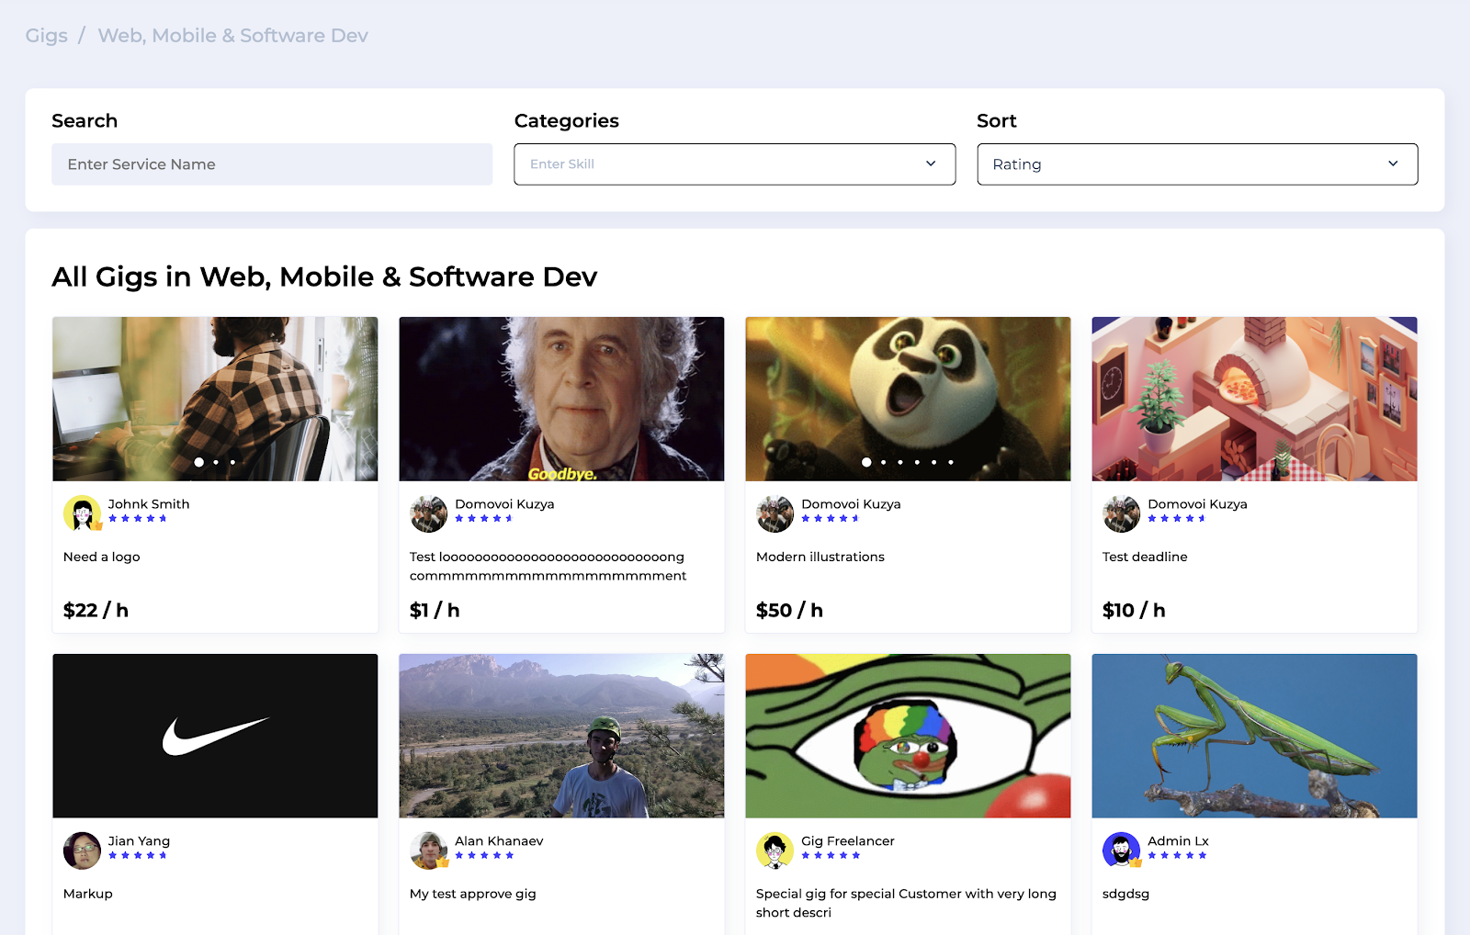Select the last carousel dot on the panda image
The height and width of the screenshot is (935, 1470).
pyautogui.click(x=951, y=462)
